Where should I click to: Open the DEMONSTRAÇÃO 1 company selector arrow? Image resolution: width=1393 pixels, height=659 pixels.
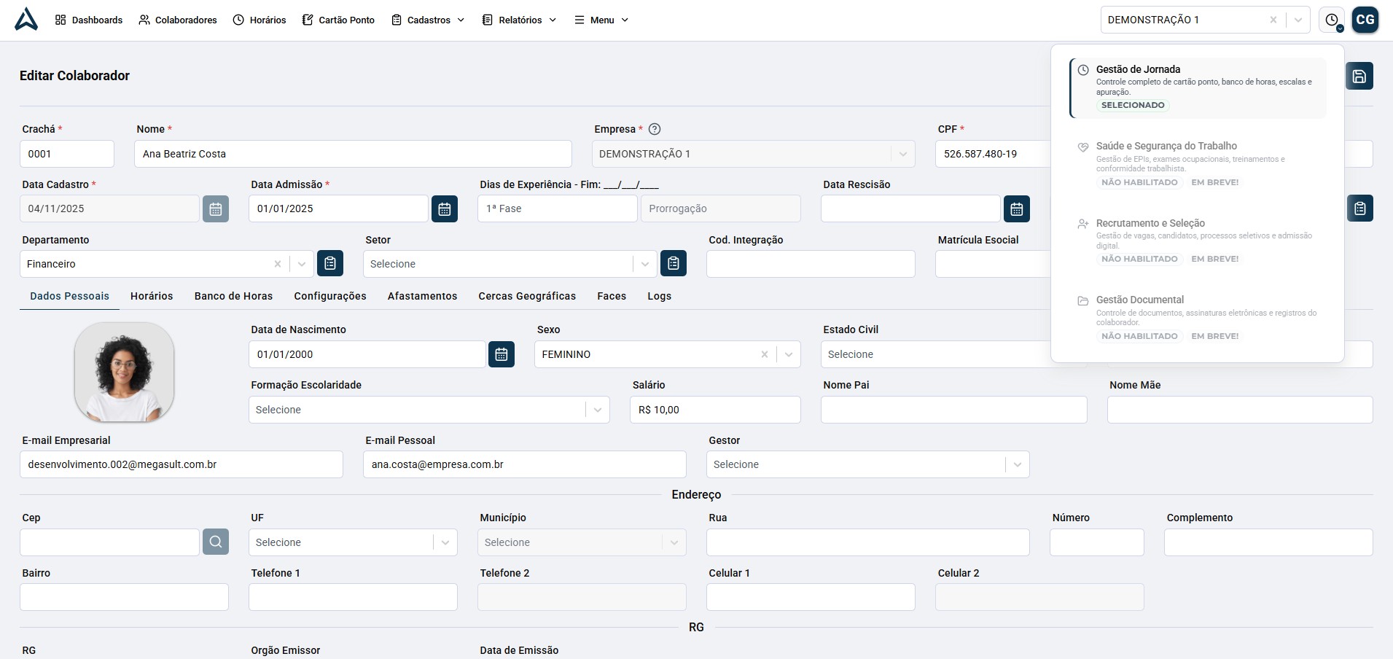[x=1298, y=20]
